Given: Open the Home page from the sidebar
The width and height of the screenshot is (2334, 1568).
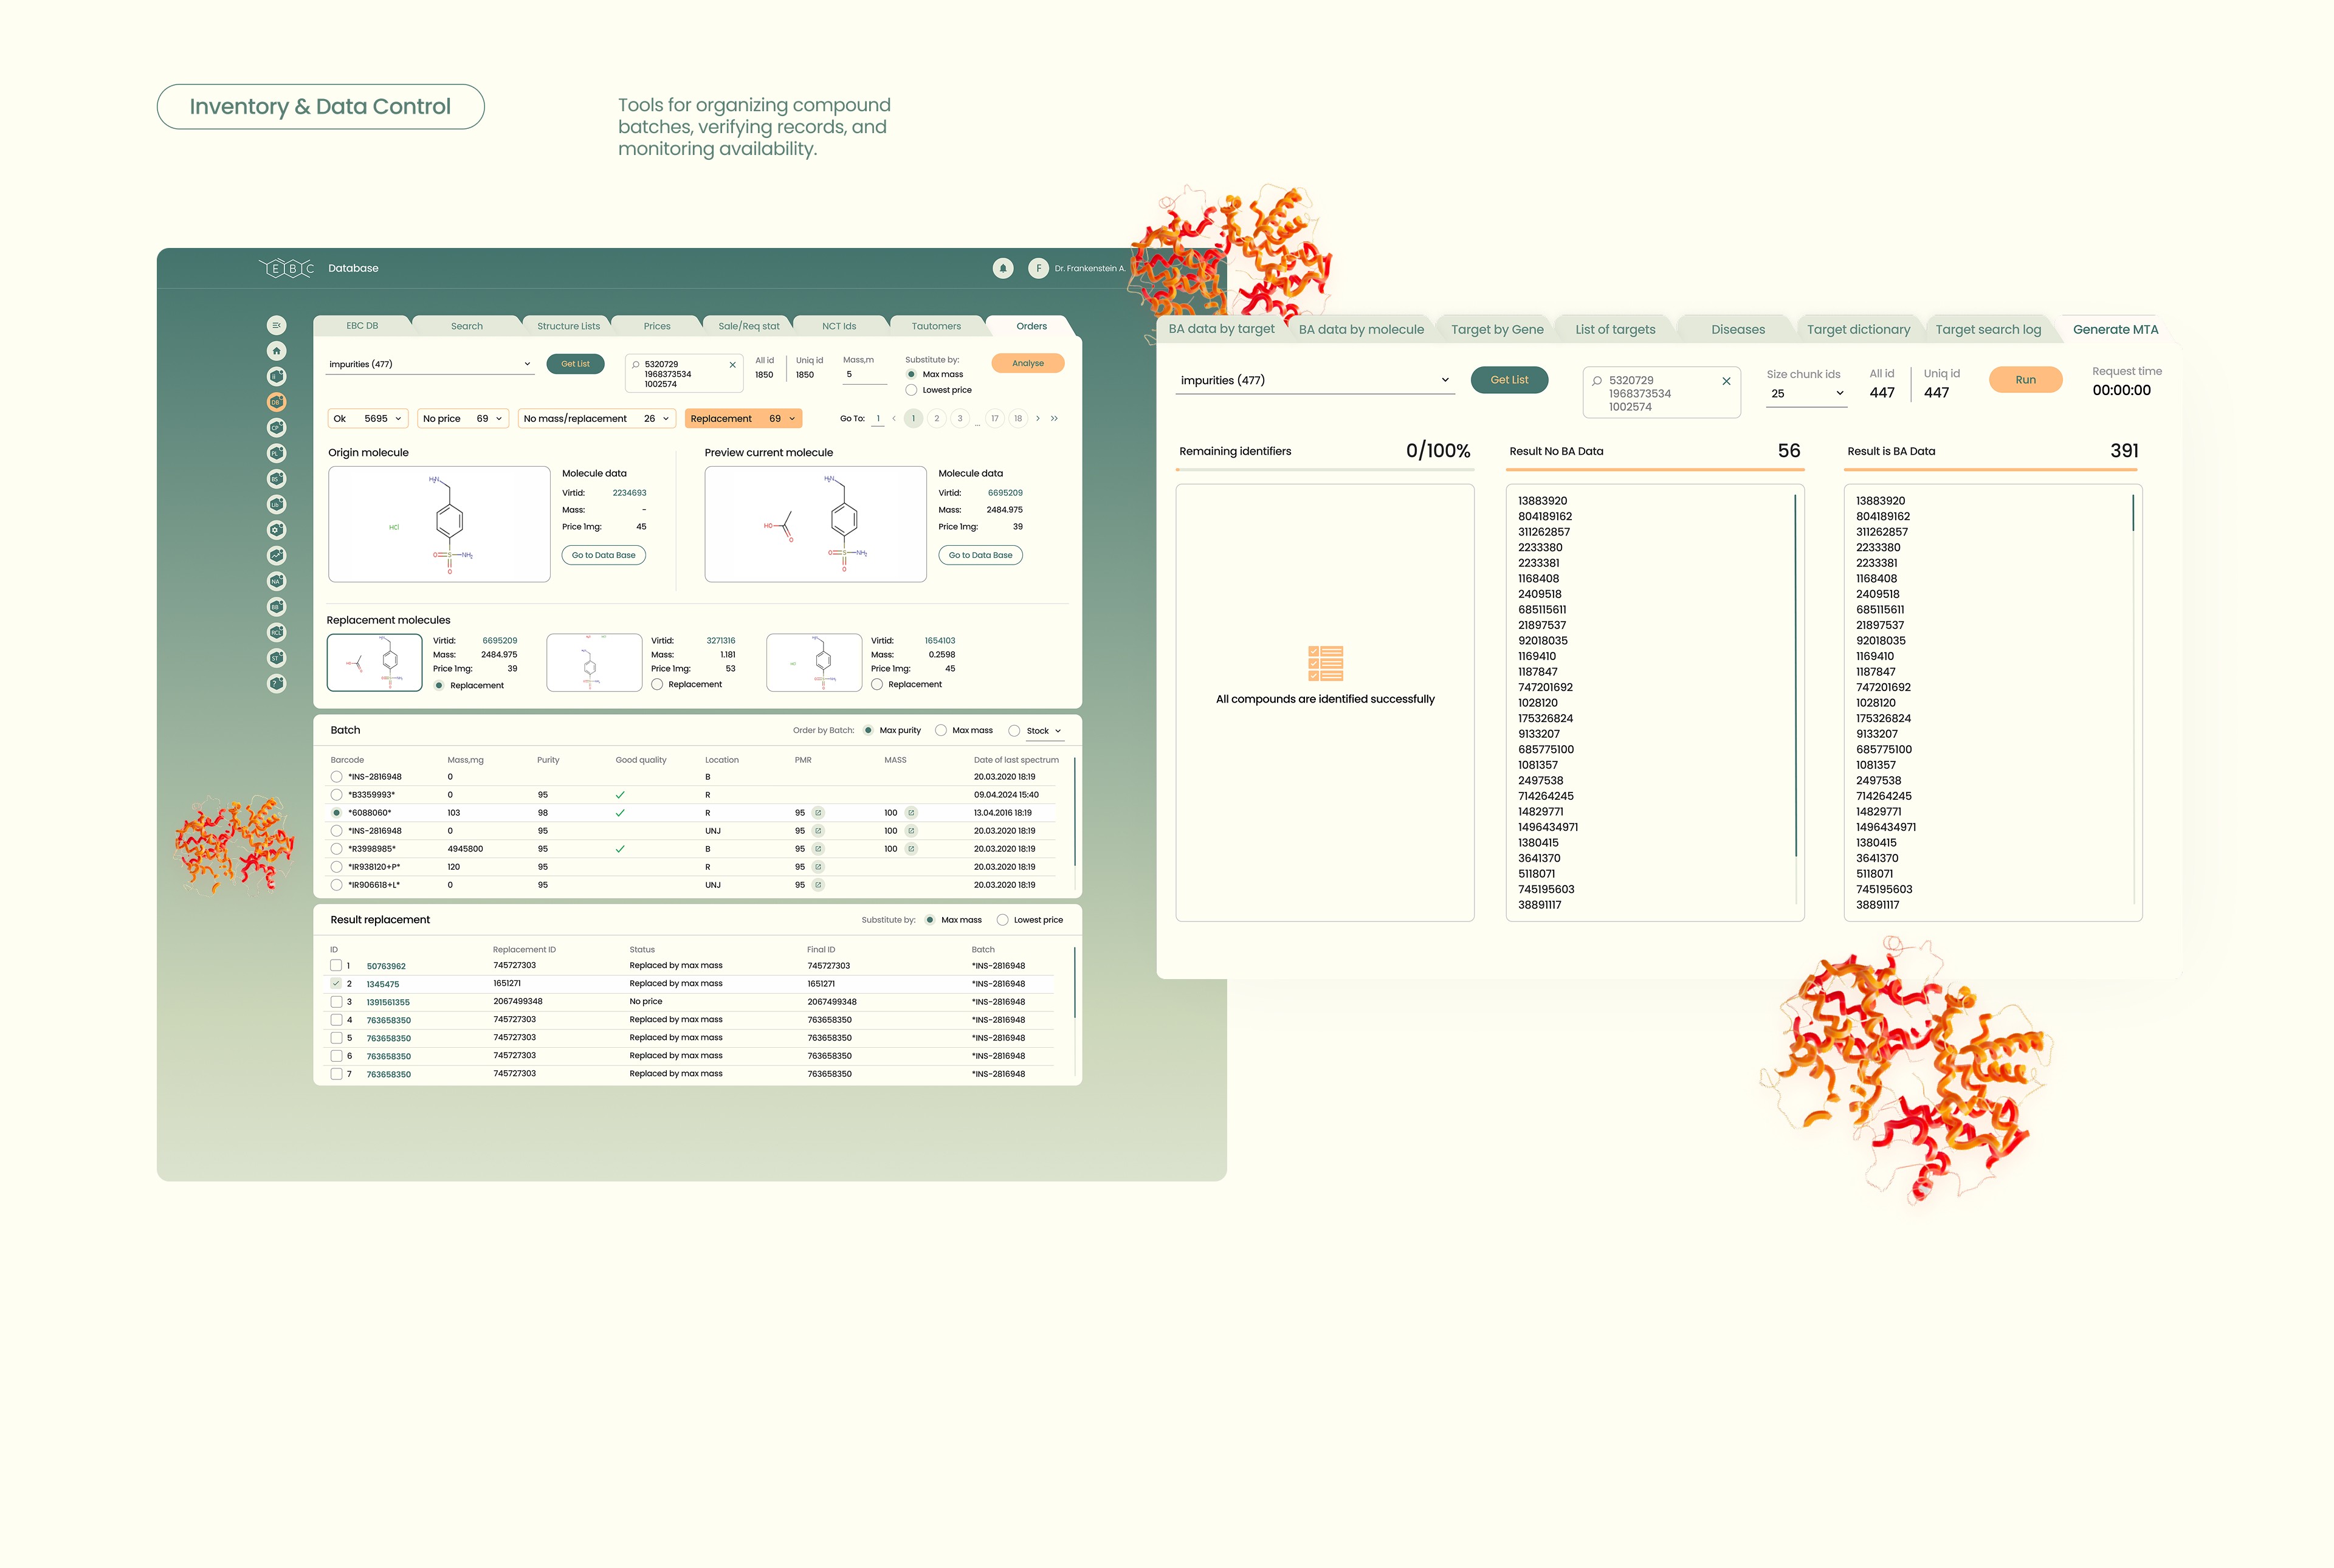Looking at the screenshot, I should click(276, 351).
